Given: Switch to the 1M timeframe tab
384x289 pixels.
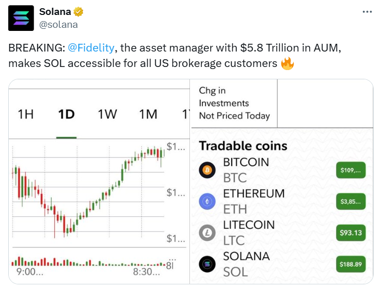Looking at the screenshot, I should tap(148, 114).
